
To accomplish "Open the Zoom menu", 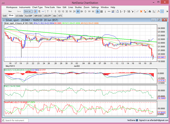I will pyautogui.click(x=86, y=7).
